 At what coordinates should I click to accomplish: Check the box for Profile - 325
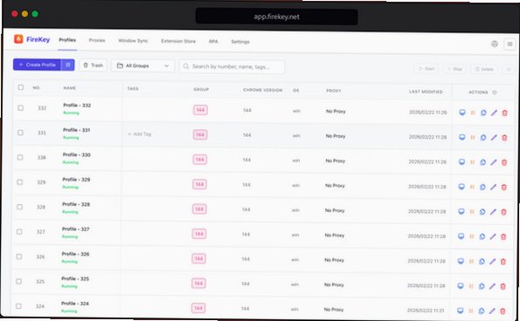coord(19,281)
